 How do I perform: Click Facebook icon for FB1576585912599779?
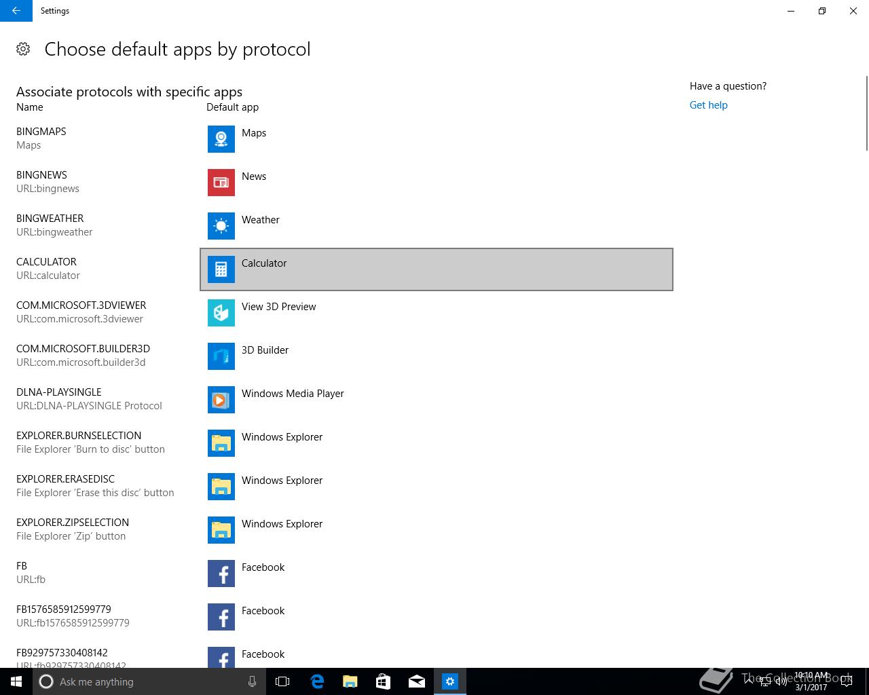click(221, 617)
